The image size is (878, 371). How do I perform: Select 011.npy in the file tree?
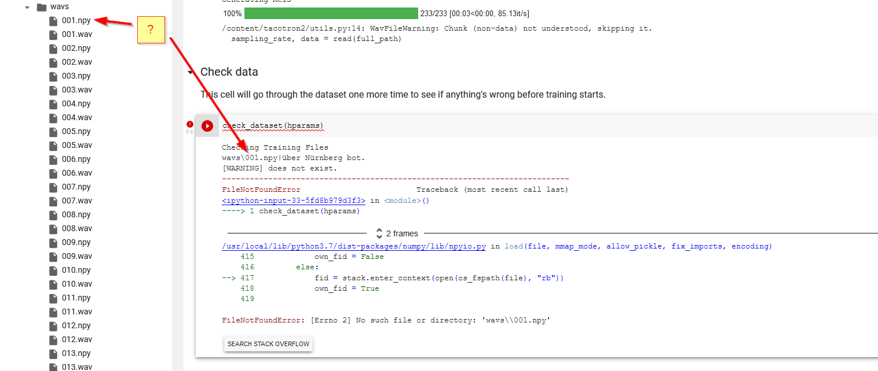click(52, 298)
